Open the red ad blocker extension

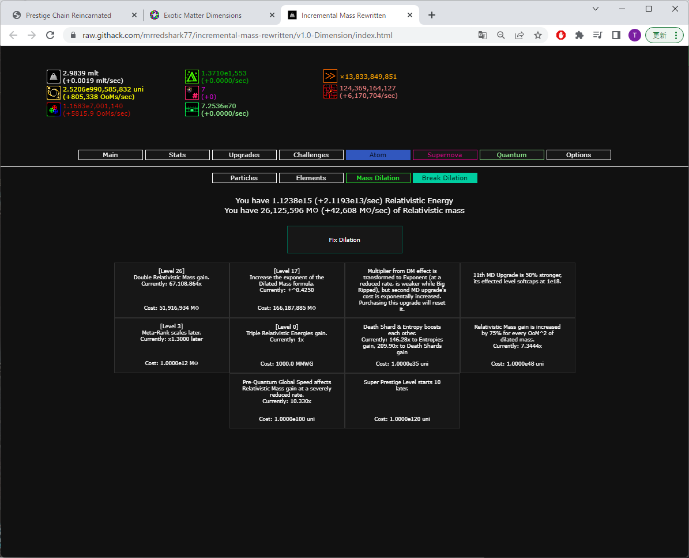tap(561, 35)
